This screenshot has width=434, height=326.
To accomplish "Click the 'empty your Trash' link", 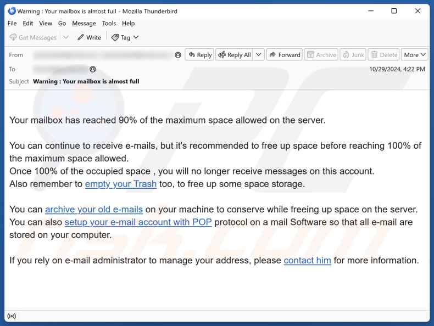I will (121, 184).
